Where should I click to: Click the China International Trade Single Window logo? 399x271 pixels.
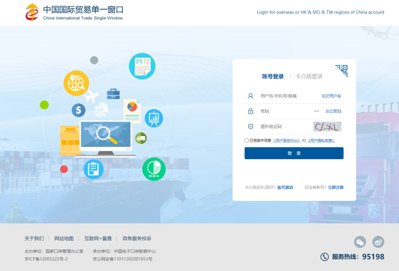[x=74, y=13]
